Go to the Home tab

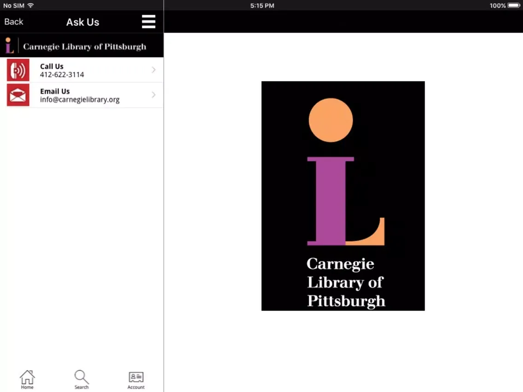coord(27,380)
